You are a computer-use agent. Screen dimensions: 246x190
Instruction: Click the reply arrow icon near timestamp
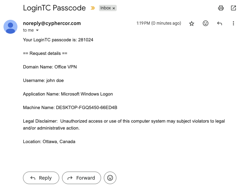220,24
